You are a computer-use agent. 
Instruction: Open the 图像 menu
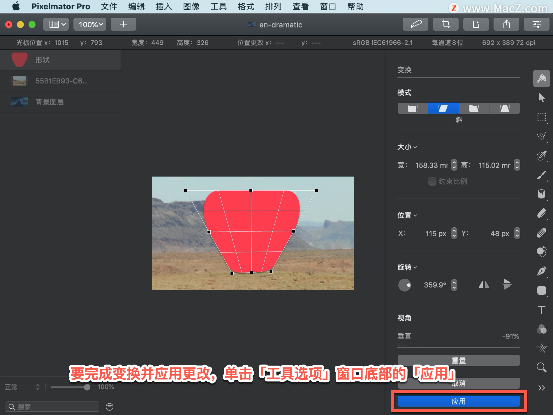[x=191, y=6]
